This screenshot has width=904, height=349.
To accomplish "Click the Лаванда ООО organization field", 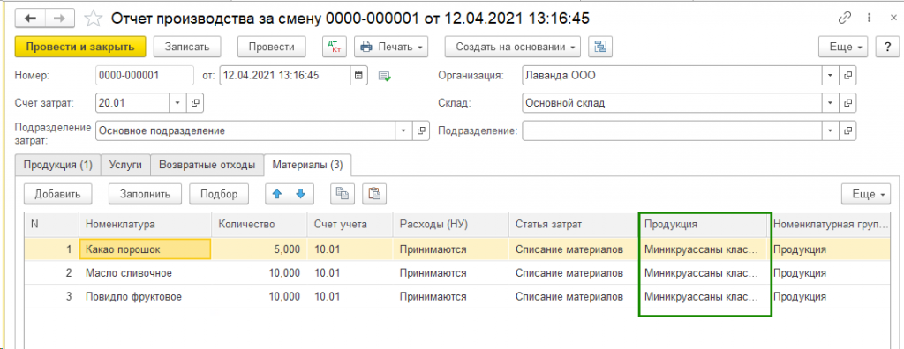I will [672, 75].
